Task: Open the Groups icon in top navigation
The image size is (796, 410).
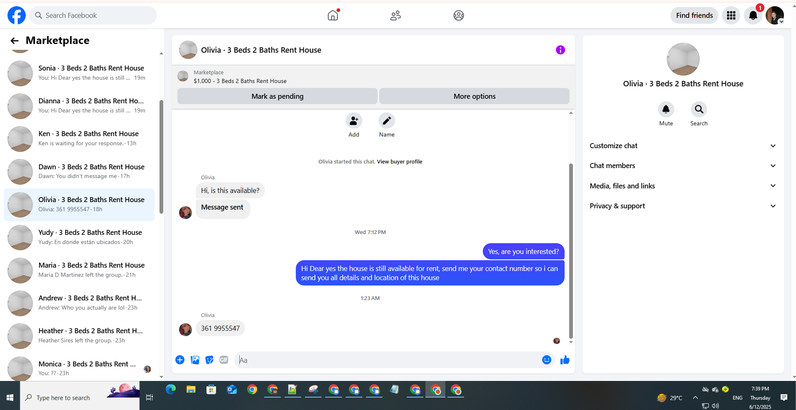Action: pyautogui.click(x=459, y=15)
